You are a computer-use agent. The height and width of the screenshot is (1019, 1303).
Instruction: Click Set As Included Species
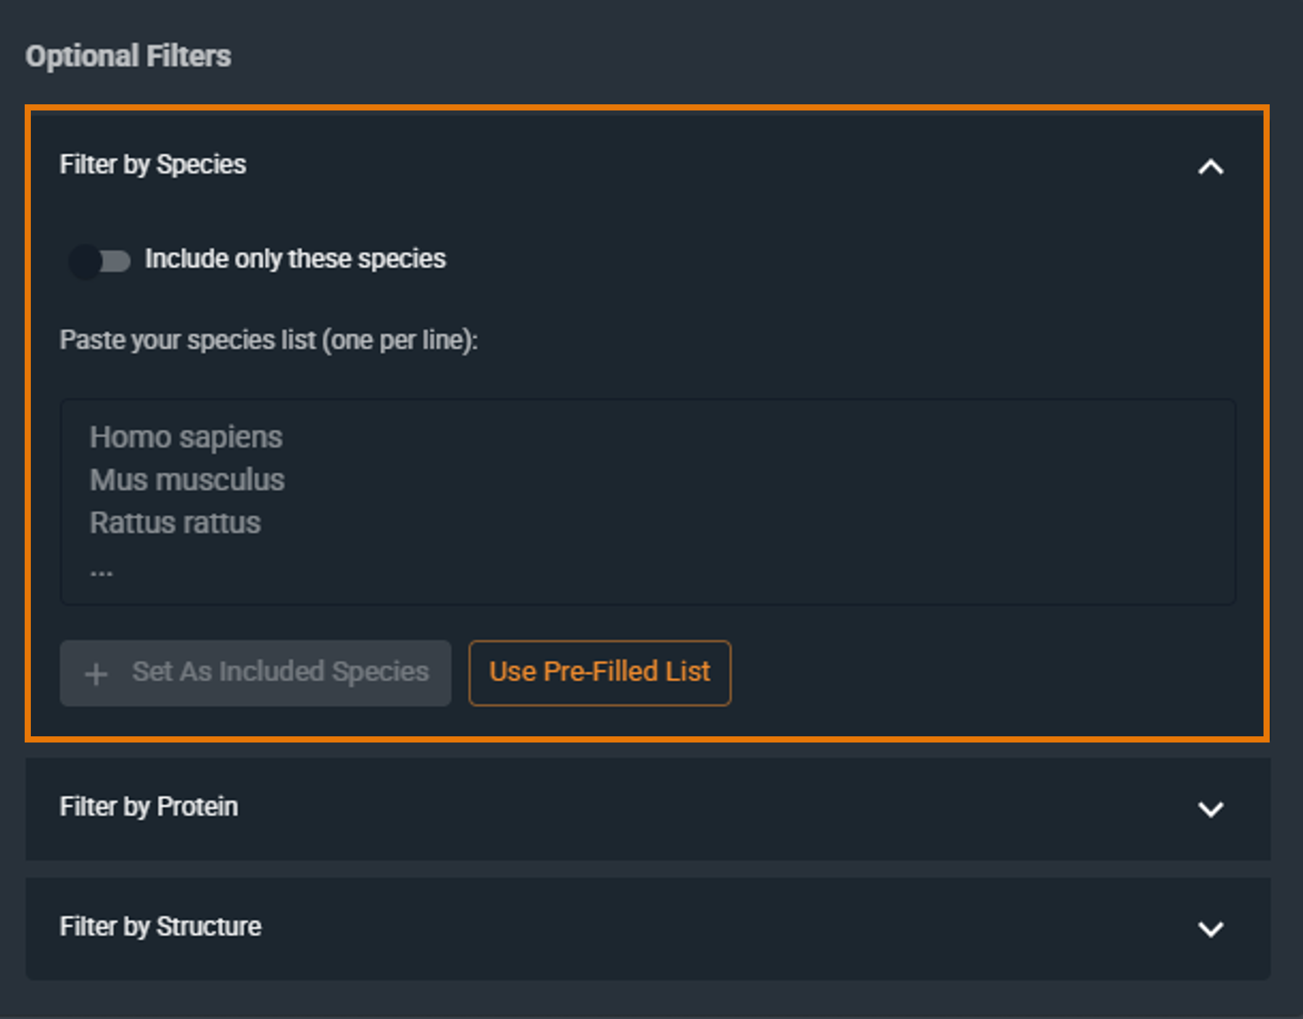point(255,673)
